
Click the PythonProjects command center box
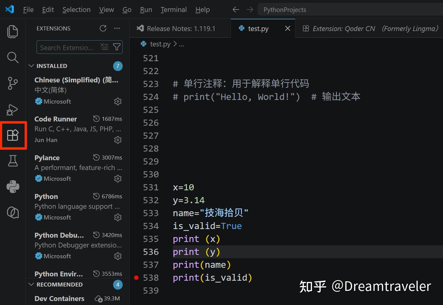(350, 10)
